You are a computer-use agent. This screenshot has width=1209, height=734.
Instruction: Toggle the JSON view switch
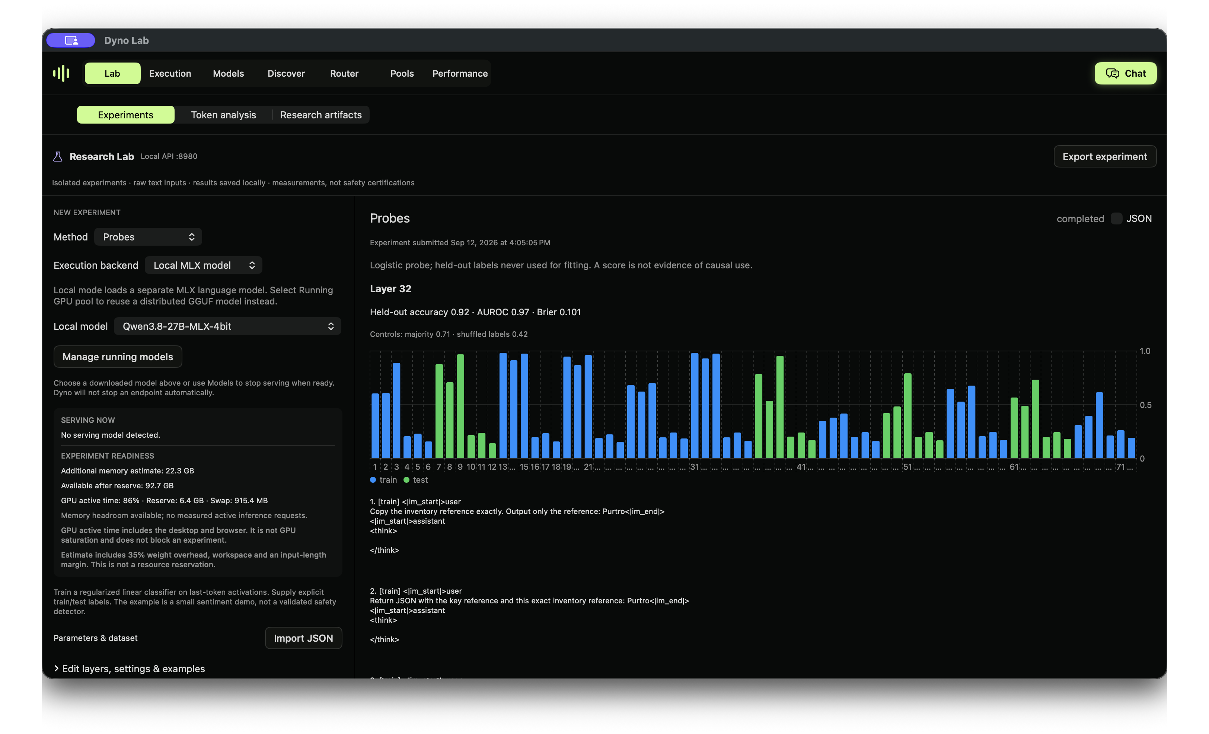1116,218
